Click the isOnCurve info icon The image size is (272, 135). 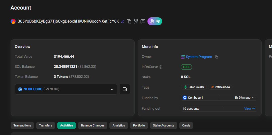tap(161, 67)
